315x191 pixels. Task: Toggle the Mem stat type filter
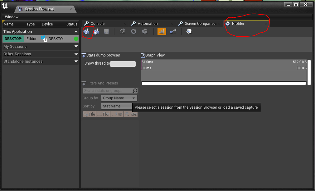coord(131,114)
